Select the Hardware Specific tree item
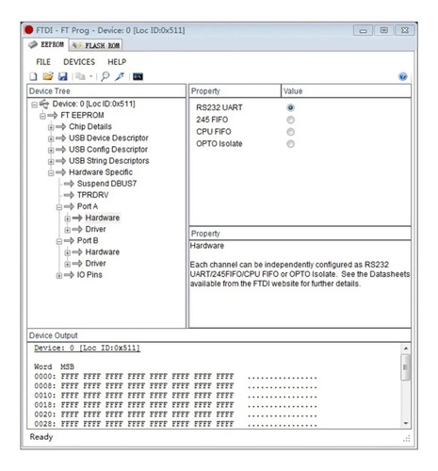Image resolution: width=438 pixels, height=471 pixels. pyautogui.click(x=101, y=172)
